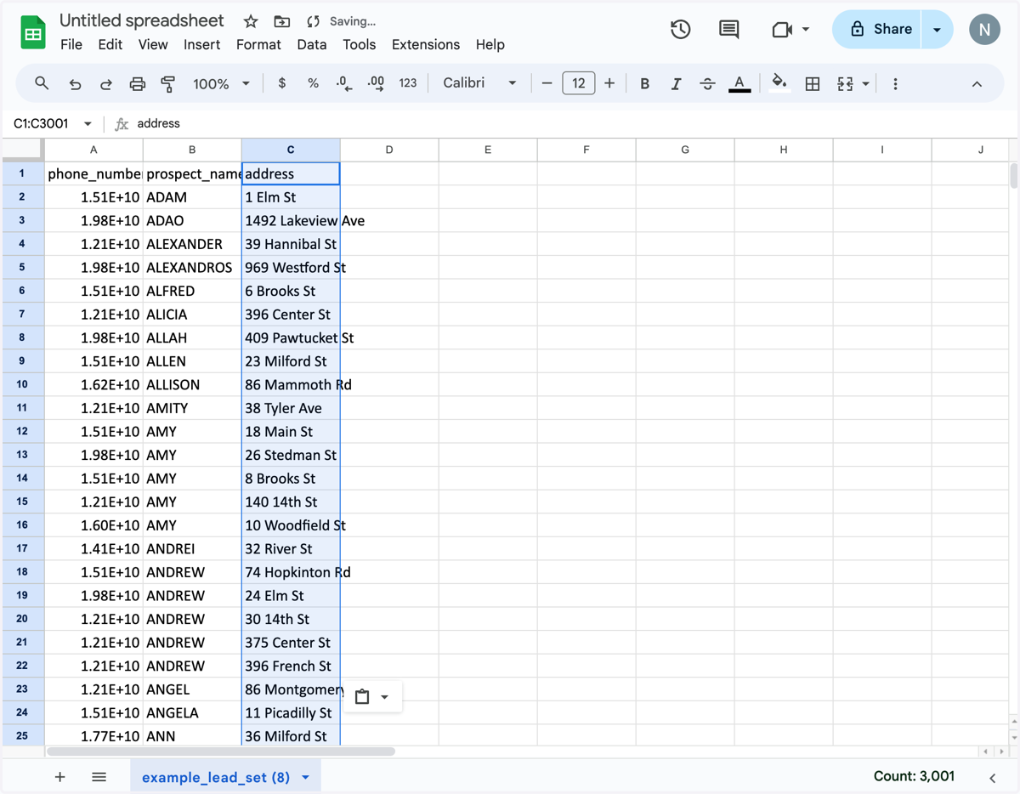Open more number formats 123
Screen dimensions: 1020x794
[408, 83]
